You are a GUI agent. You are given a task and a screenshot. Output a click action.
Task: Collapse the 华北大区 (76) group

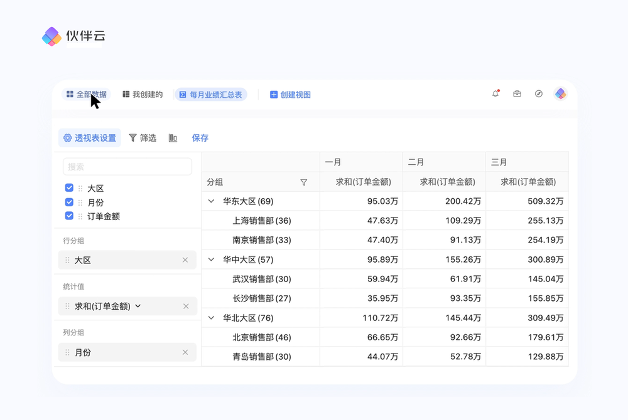(211, 318)
